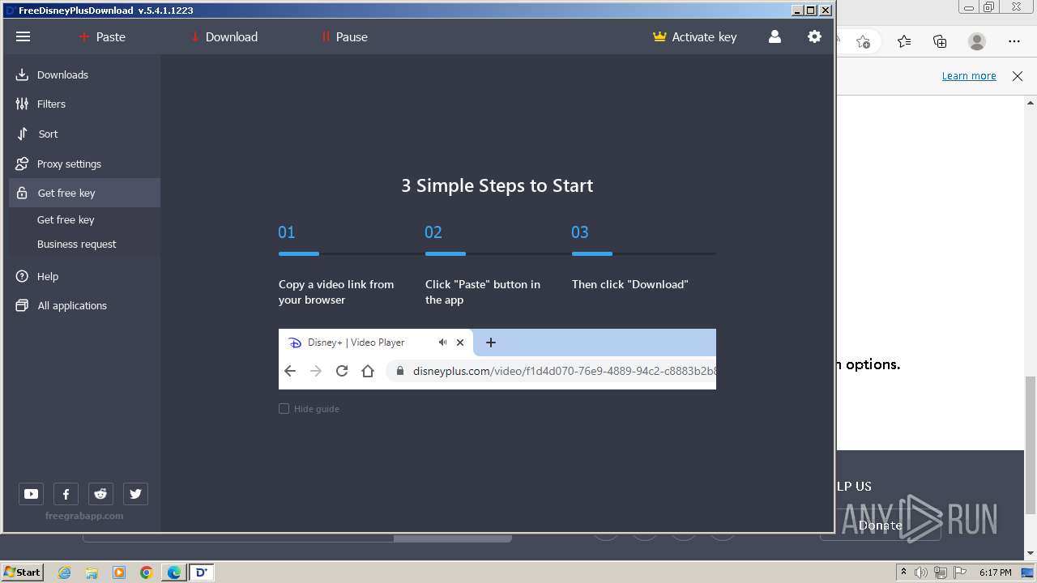Click the All applications icon
1037x583 pixels.
coord(22,305)
